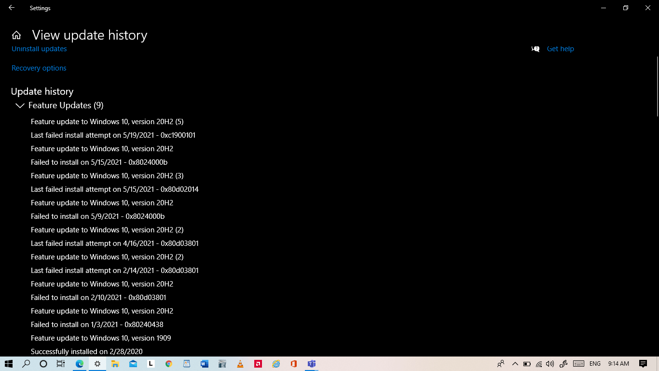659x371 pixels.
Task: Open taskbar Search magnifier
Action: pyautogui.click(x=27, y=364)
